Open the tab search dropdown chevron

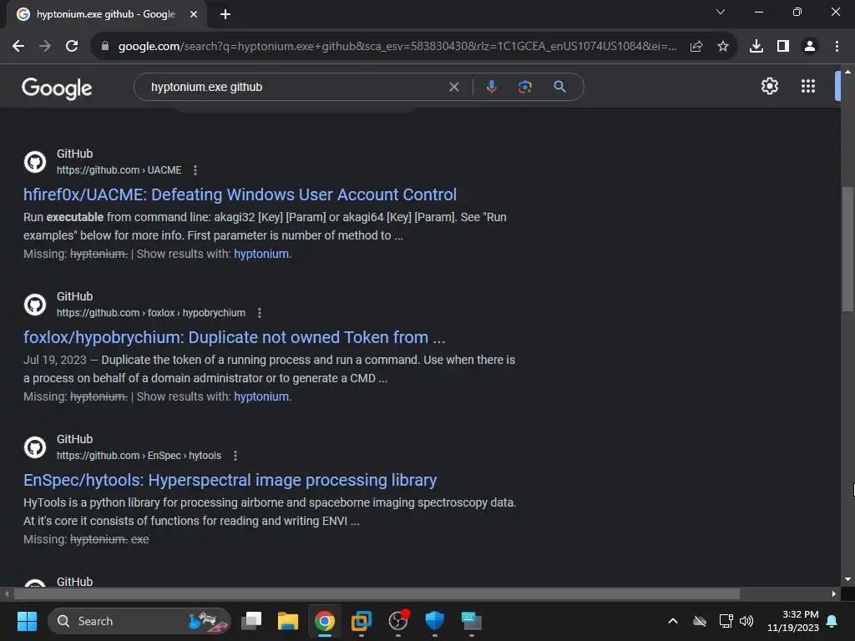pyautogui.click(x=721, y=12)
